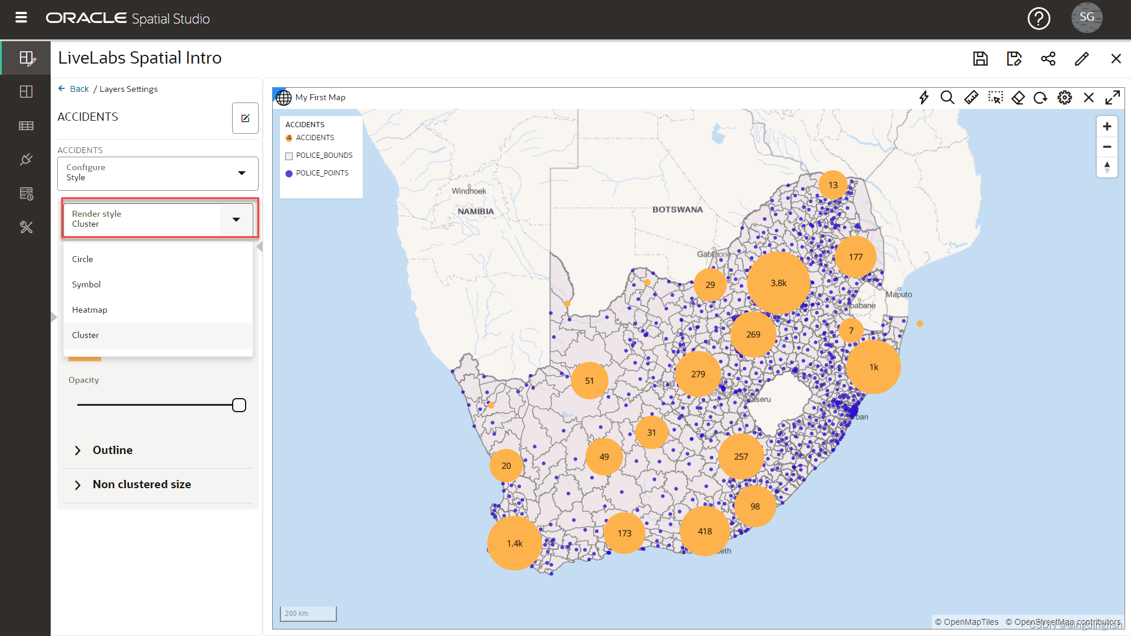Open the map search magnifier tool
The image size is (1131, 636).
947,97
